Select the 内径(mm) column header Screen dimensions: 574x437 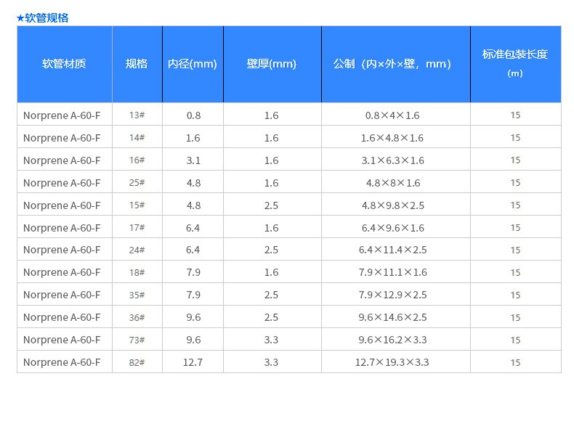point(193,64)
